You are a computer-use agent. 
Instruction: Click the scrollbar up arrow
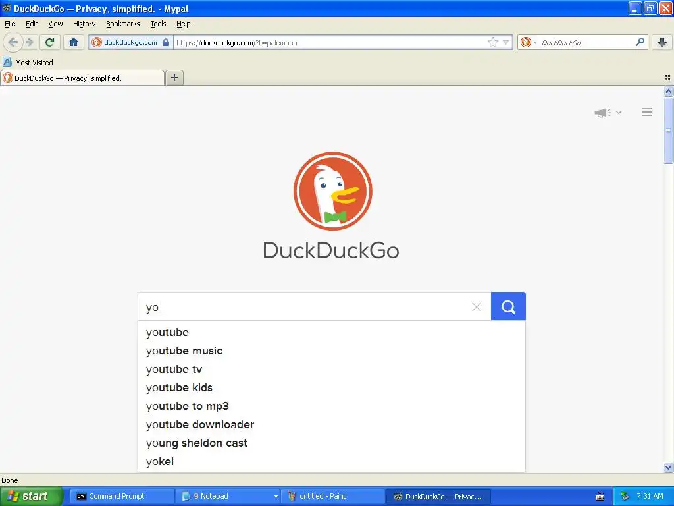(x=668, y=91)
